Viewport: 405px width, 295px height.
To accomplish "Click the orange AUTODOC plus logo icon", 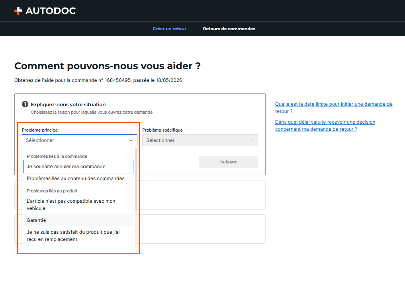I will (18, 11).
